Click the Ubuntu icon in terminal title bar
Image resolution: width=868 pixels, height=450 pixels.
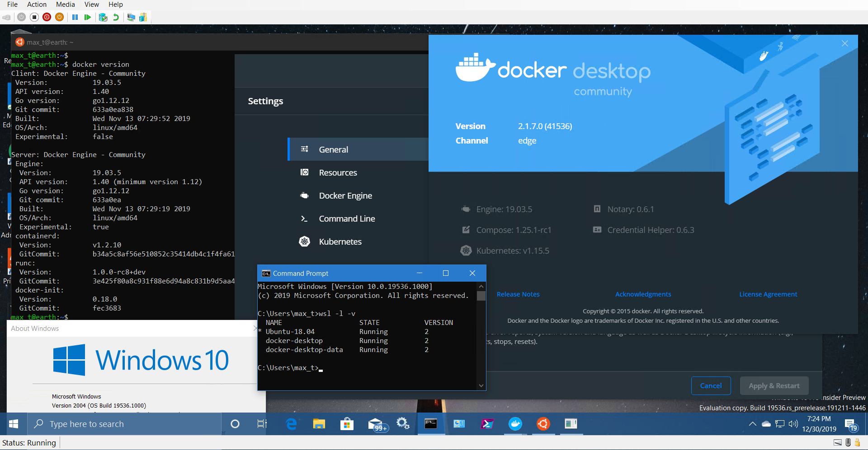(19, 42)
